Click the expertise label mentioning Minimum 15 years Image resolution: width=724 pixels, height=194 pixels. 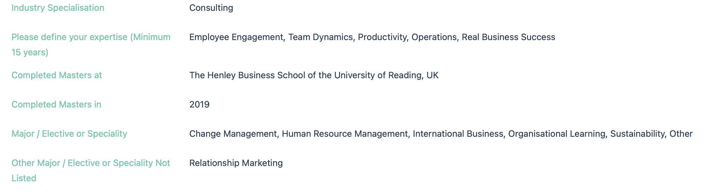pyautogui.click(x=91, y=45)
